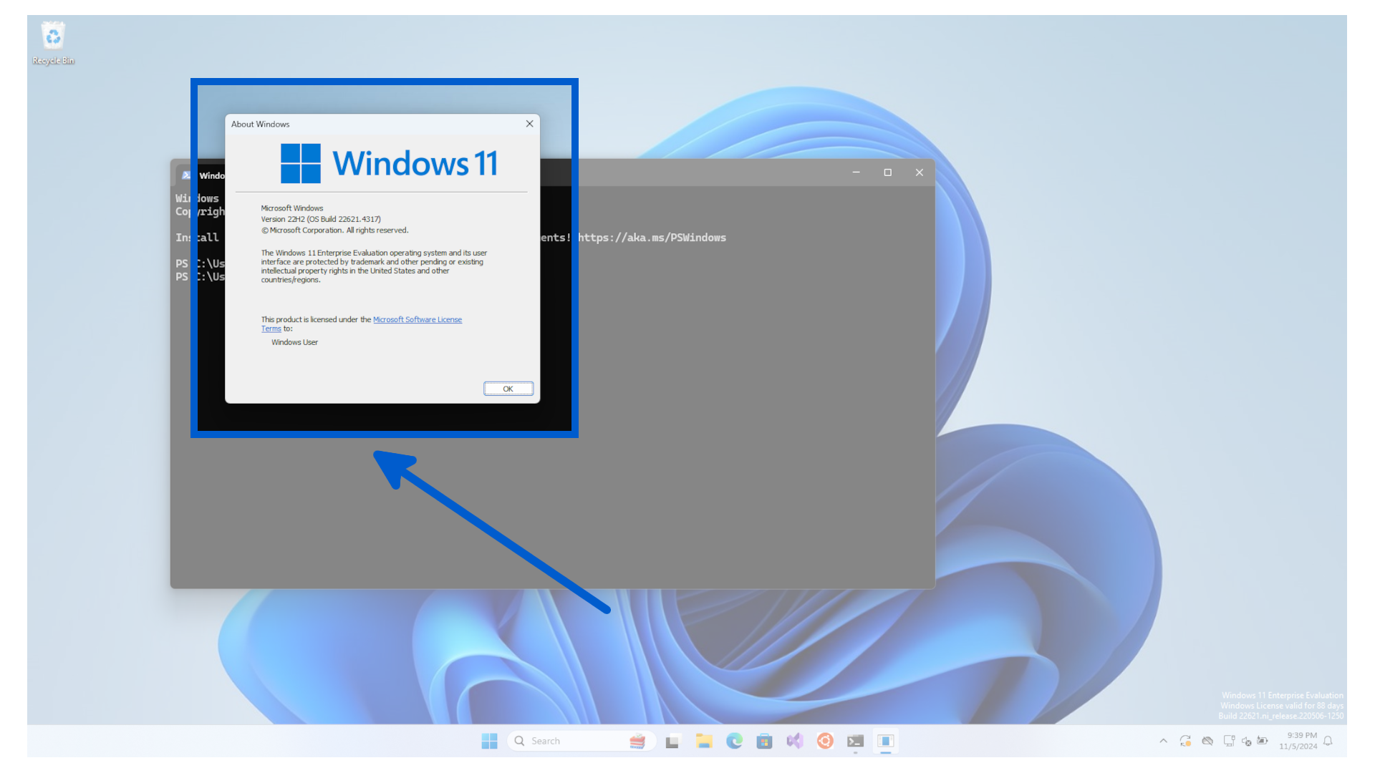Open the Windows Start menu

pos(489,741)
